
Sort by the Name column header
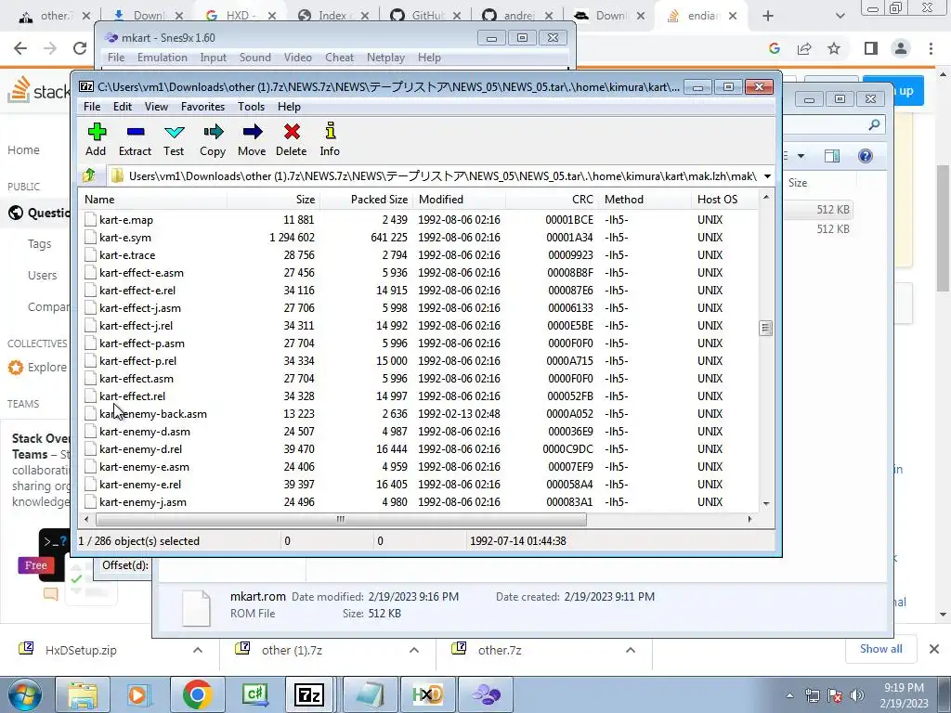tap(153, 200)
